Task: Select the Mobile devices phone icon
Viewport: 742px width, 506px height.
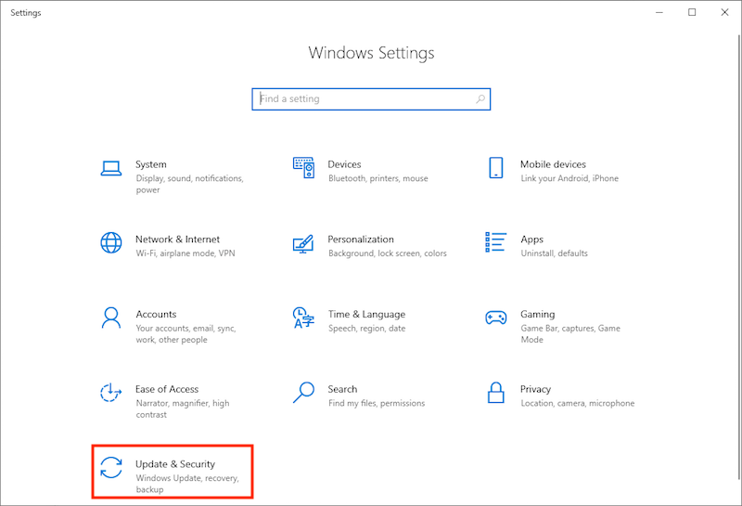Action: tap(495, 168)
